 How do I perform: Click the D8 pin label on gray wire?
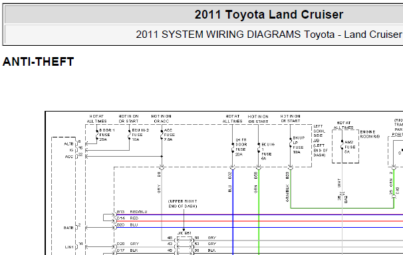coord(159,174)
